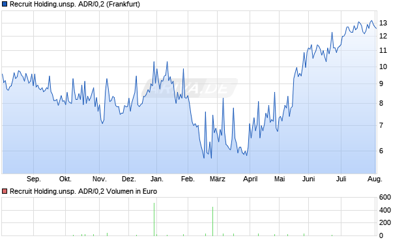404x242 pixels.
Task: Click the small green volume bar in mid November
Action: pyautogui.click(x=107, y=234)
